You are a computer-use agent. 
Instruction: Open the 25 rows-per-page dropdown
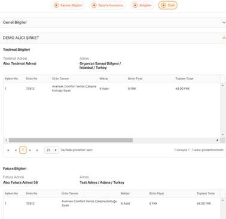pyautogui.click(x=51, y=150)
